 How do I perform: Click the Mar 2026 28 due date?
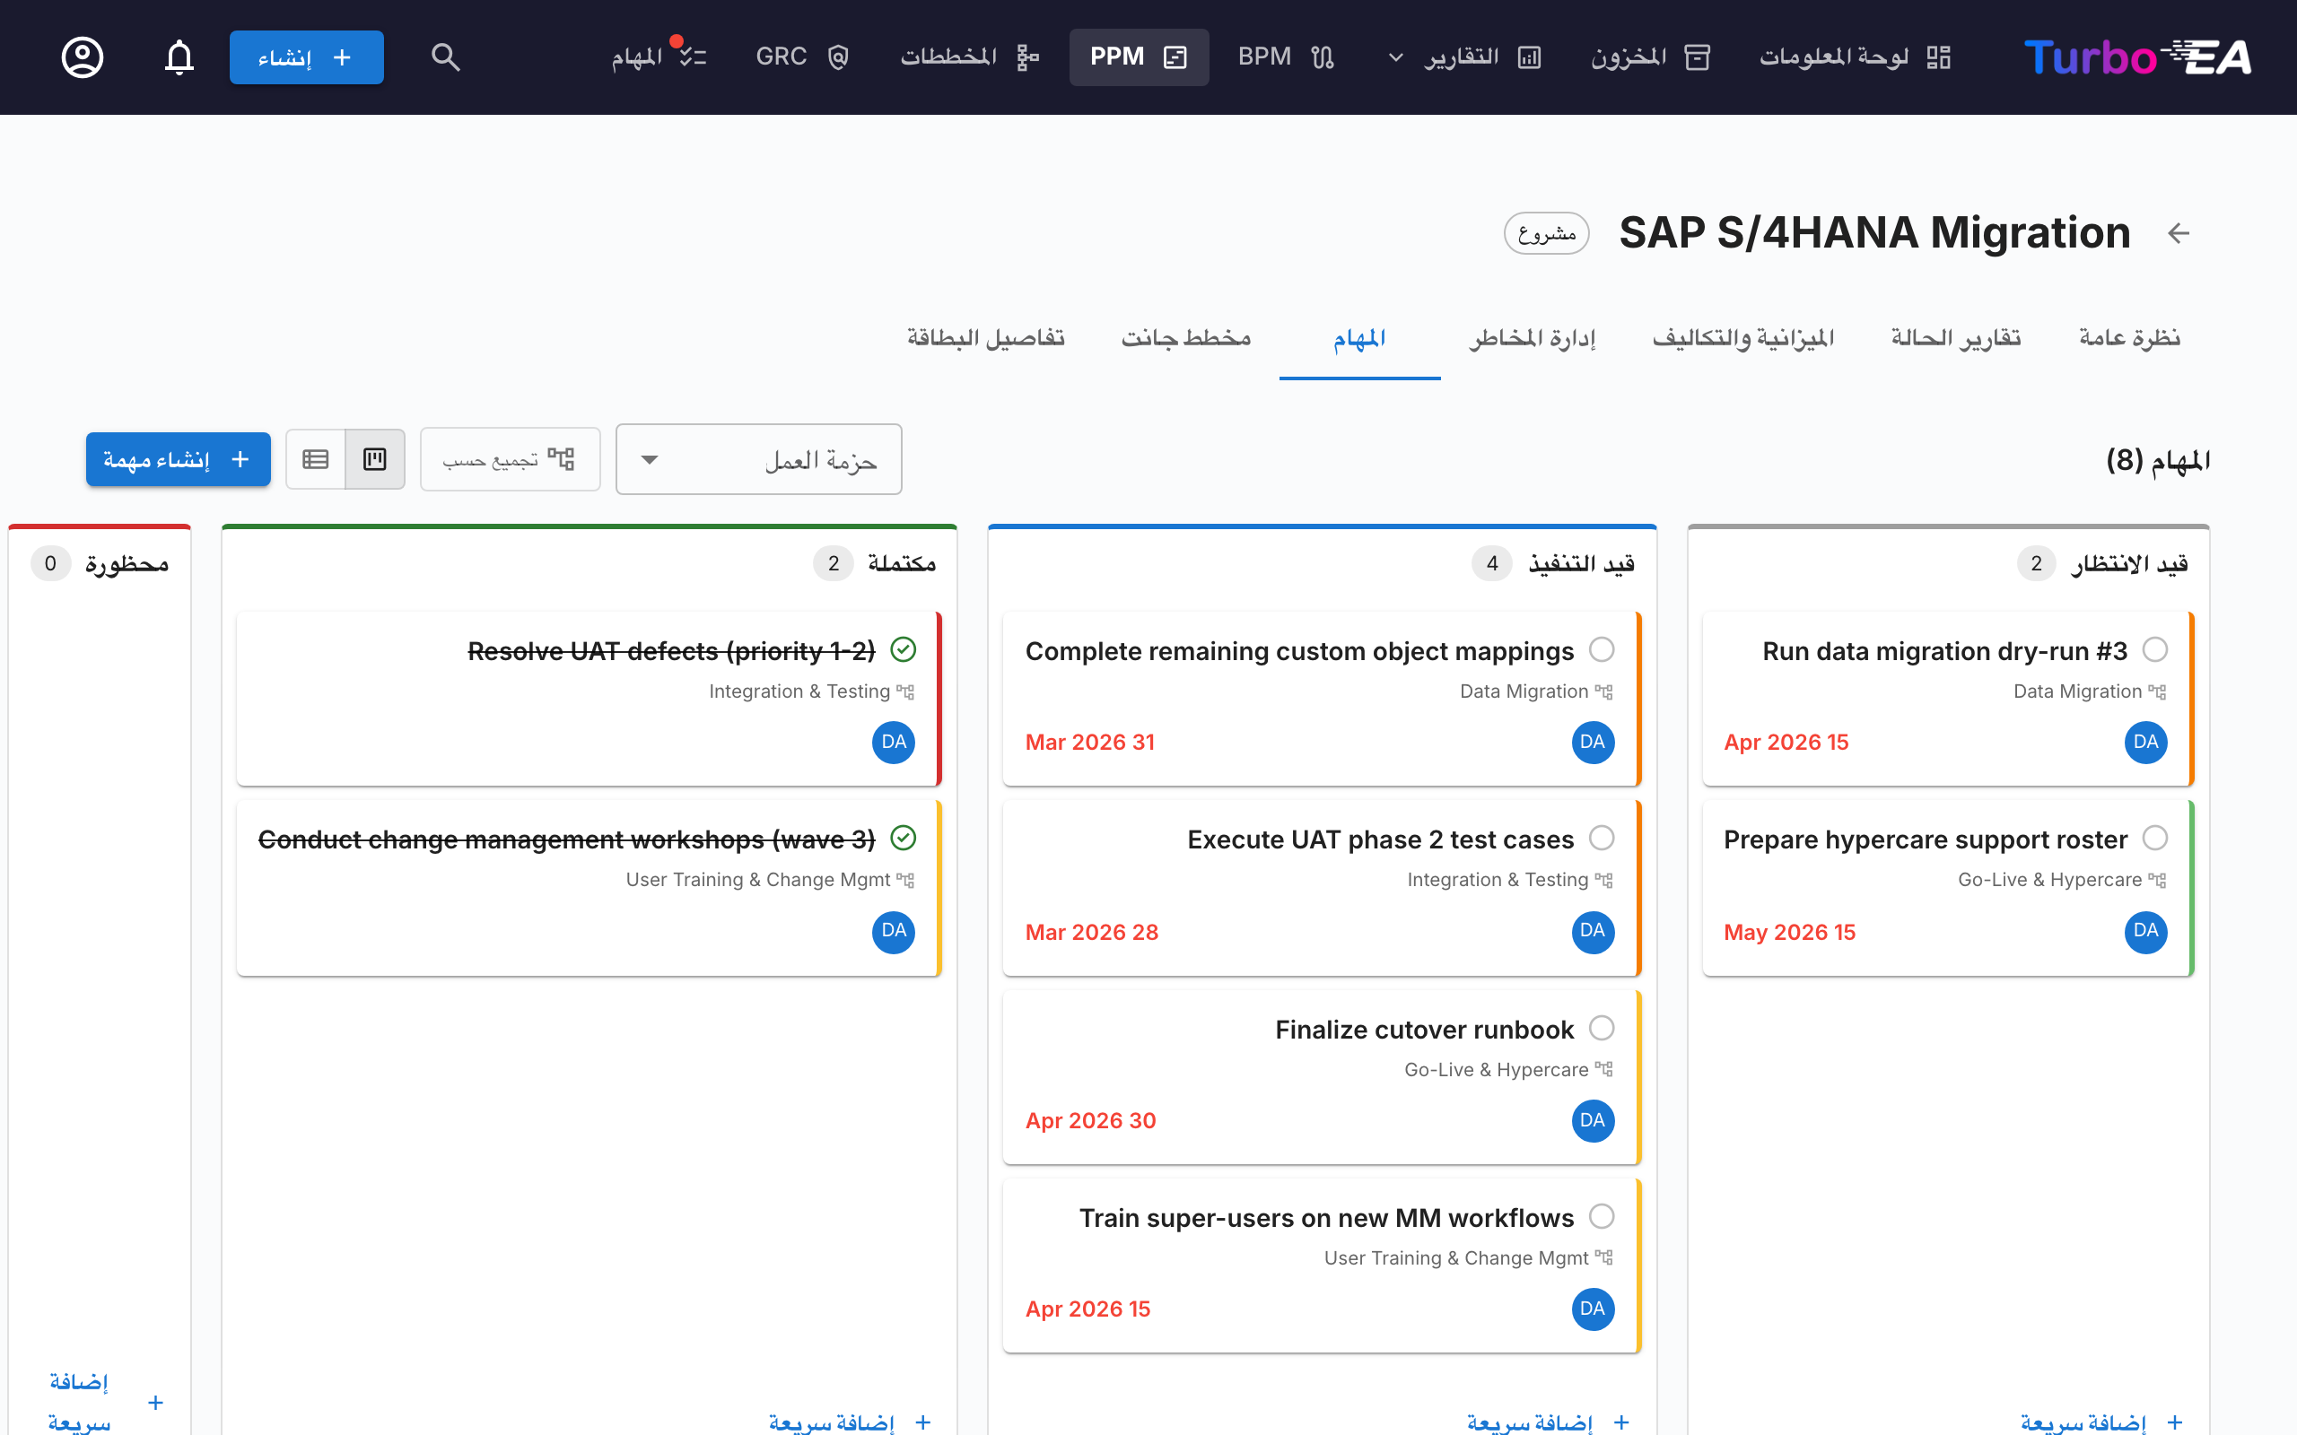tap(1092, 932)
